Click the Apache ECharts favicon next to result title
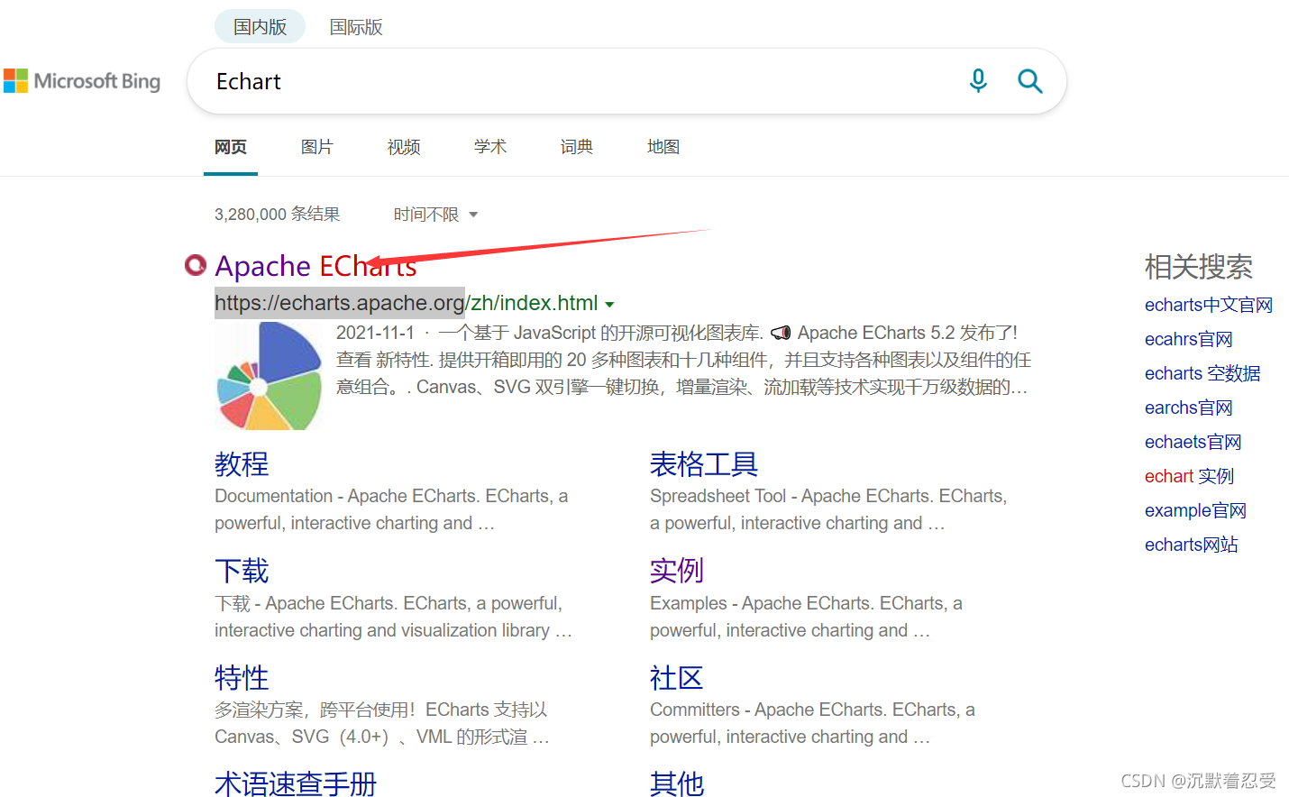This screenshot has height=797, width=1289. click(196, 265)
